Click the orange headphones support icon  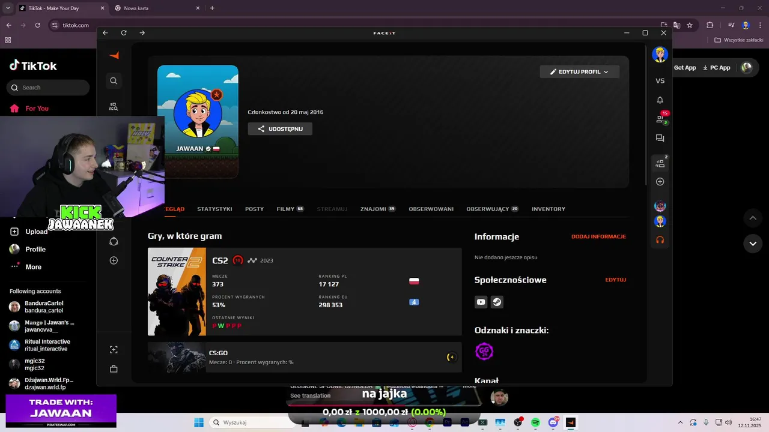pos(660,239)
